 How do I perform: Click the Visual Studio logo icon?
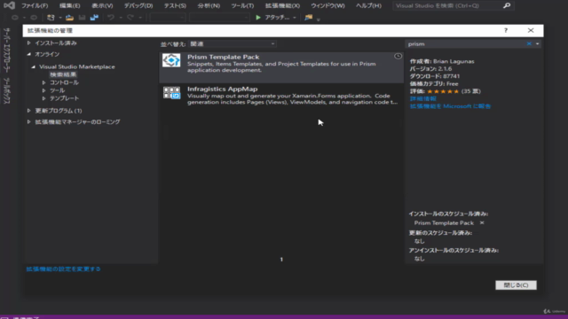[x=9, y=5]
